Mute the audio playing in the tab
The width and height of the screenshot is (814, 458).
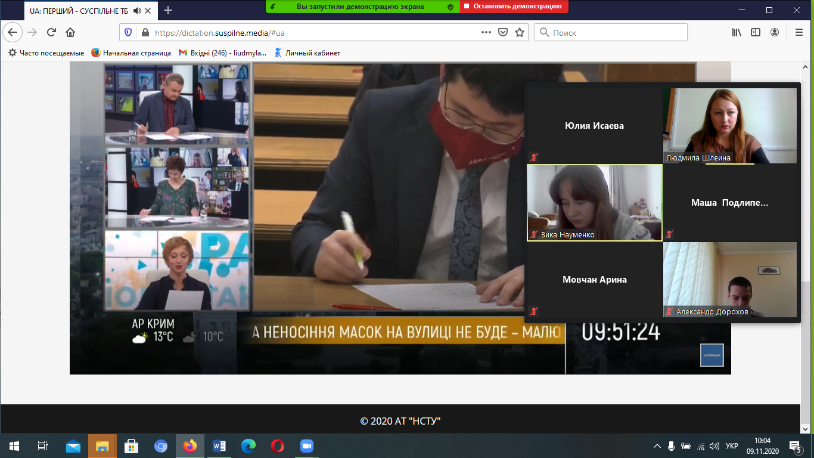pyautogui.click(x=138, y=10)
